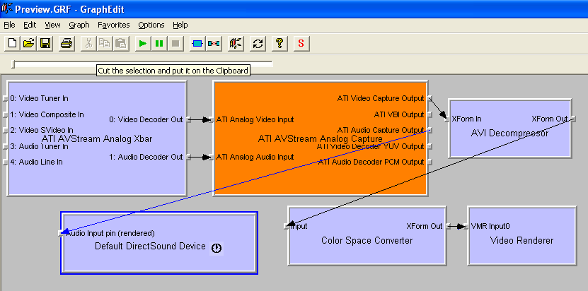The width and height of the screenshot is (588, 291).
Task: Click the 4: Audio Line In pin
Action: [x=5, y=162]
